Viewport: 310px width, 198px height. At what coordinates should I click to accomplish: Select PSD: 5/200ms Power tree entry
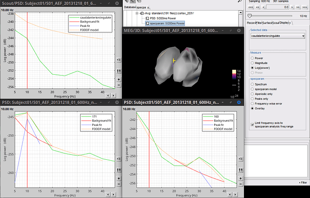163,18
